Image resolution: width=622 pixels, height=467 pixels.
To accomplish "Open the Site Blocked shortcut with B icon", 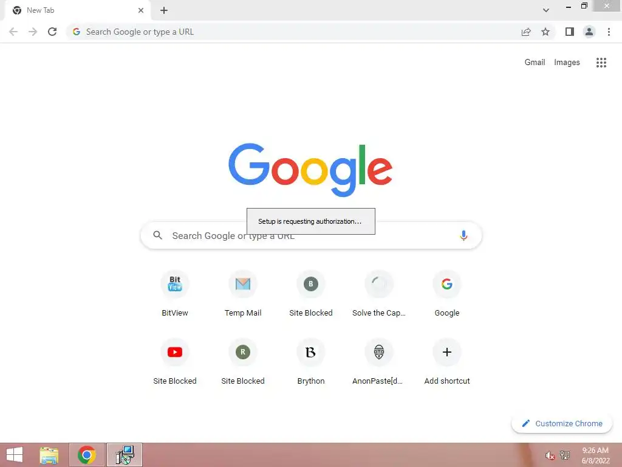I will pyautogui.click(x=310, y=293).
